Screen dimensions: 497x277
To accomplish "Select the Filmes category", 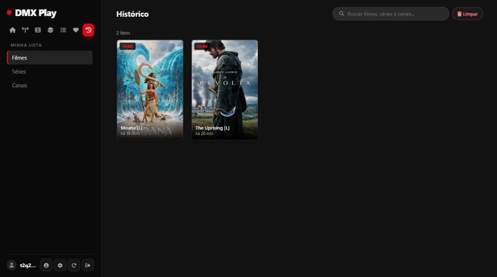I will (x=50, y=58).
